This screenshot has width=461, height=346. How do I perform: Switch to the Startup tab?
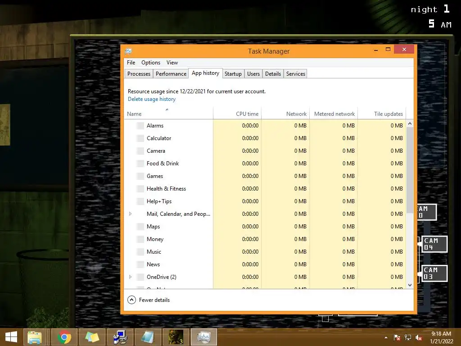(233, 73)
